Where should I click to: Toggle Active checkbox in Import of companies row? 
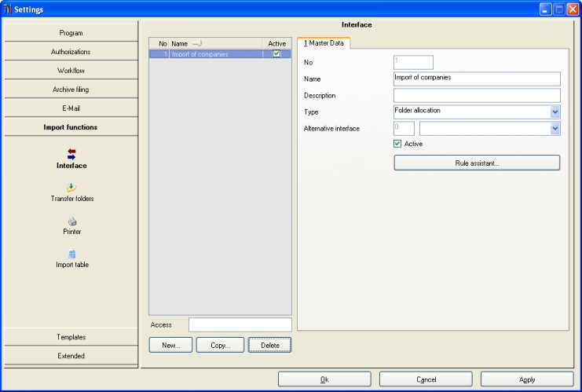coord(276,54)
